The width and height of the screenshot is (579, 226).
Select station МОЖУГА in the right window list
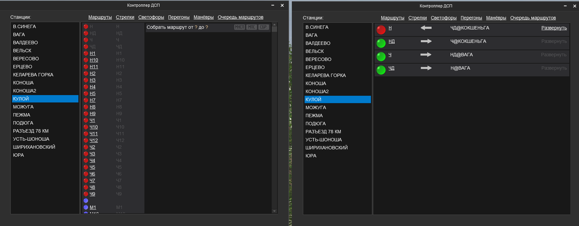[316, 107]
